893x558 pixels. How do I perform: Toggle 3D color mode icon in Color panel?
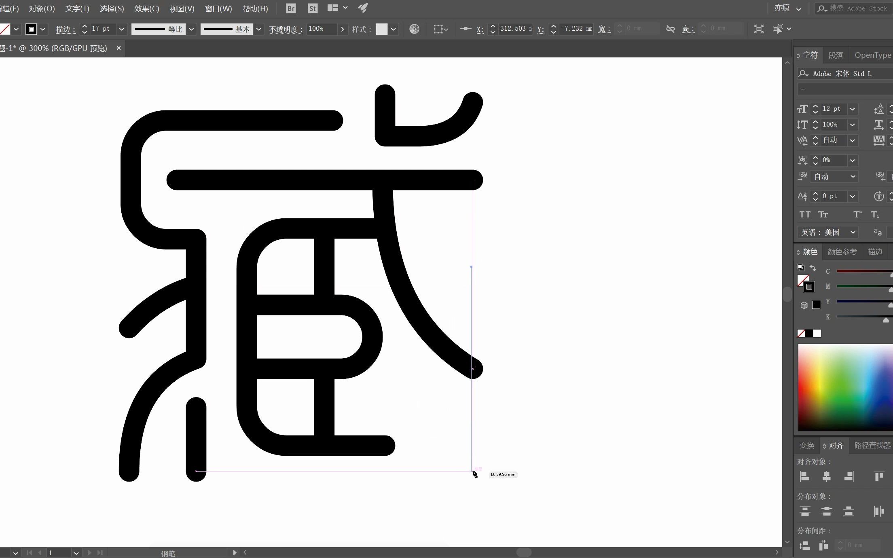pyautogui.click(x=804, y=305)
